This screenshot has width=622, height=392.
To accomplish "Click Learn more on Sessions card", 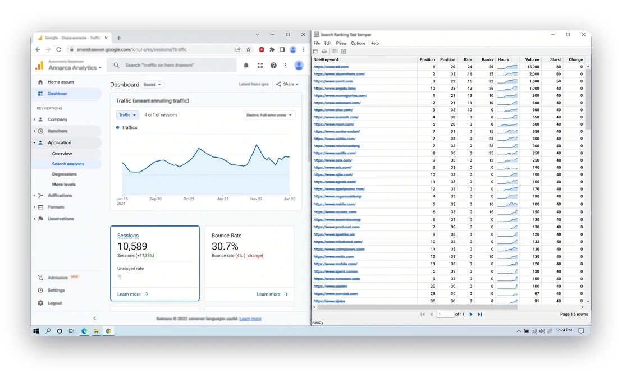I will click(133, 294).
